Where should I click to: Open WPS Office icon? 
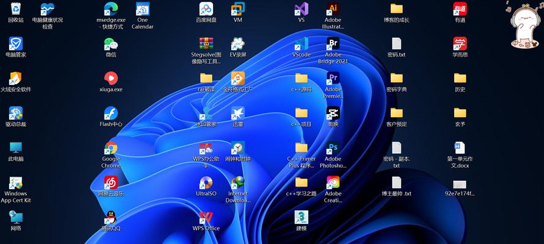[206, 217]
